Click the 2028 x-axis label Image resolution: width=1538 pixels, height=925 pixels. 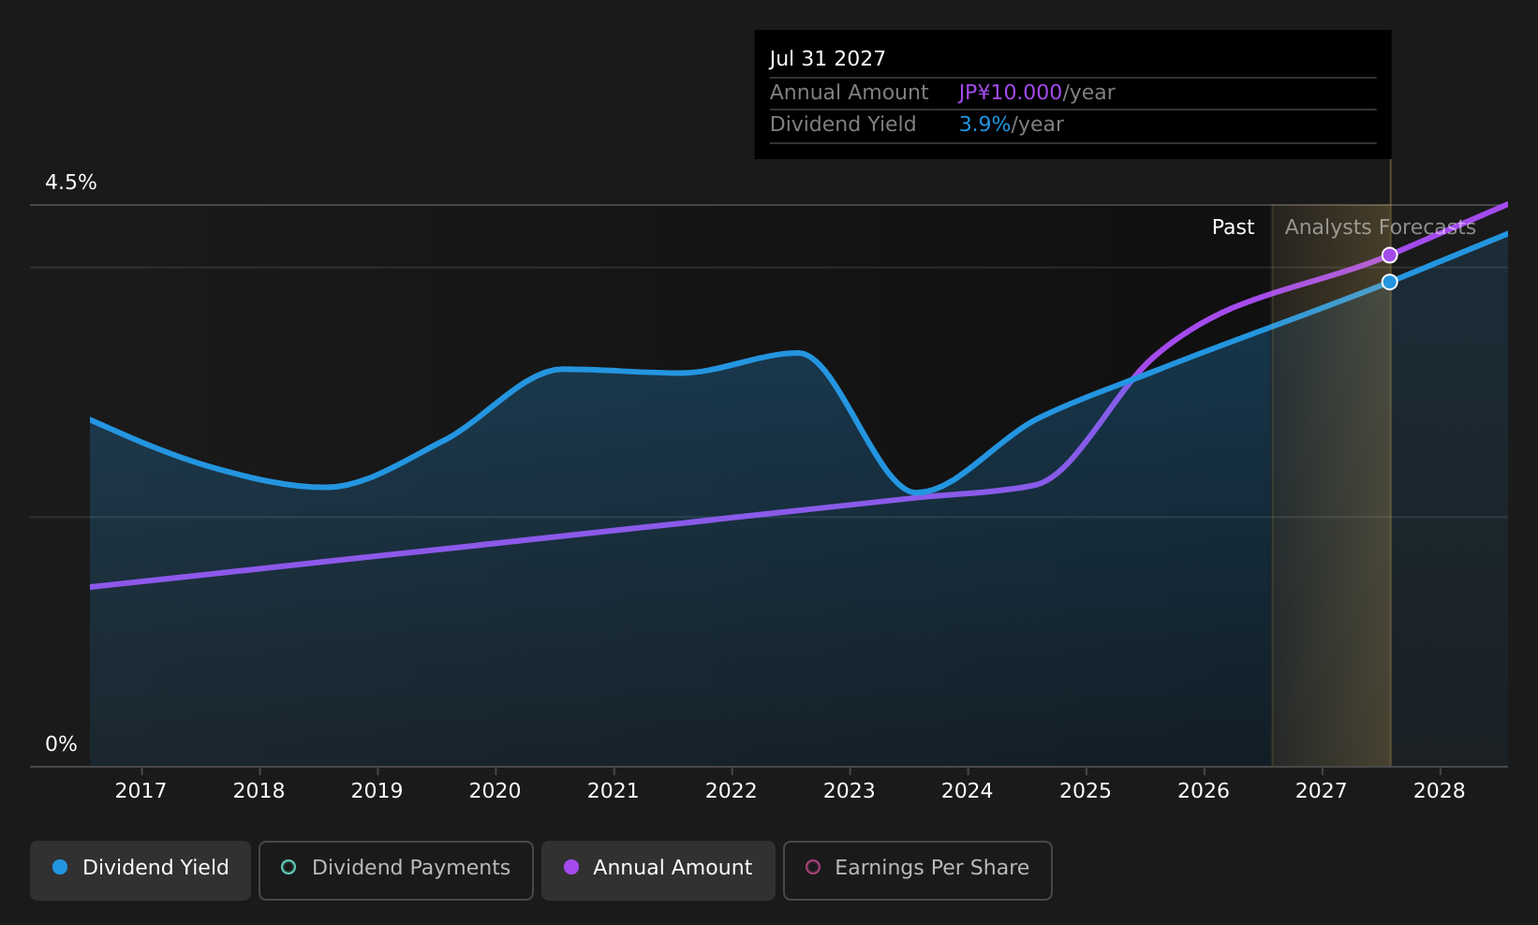coord(1439,791)
